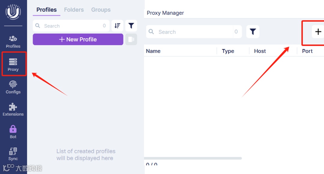Image resolution: width=324 pixels, height=174 pixels.
Task: Focus the Proxy Manager Search field
Action: 192,32
